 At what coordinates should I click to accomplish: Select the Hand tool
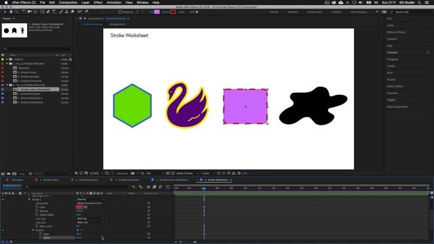point(11,12)
